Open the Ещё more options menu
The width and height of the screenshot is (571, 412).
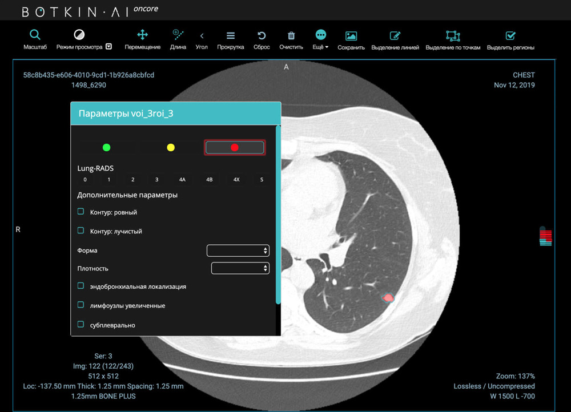point(320,35)
